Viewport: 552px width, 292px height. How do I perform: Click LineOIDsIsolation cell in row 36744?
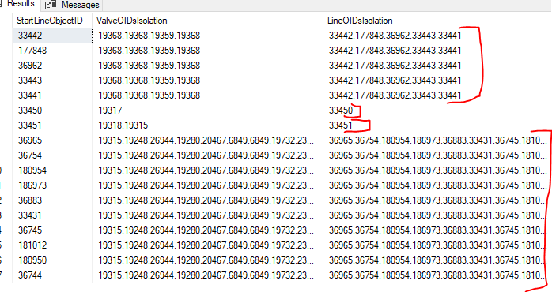[x=437, y=275]
